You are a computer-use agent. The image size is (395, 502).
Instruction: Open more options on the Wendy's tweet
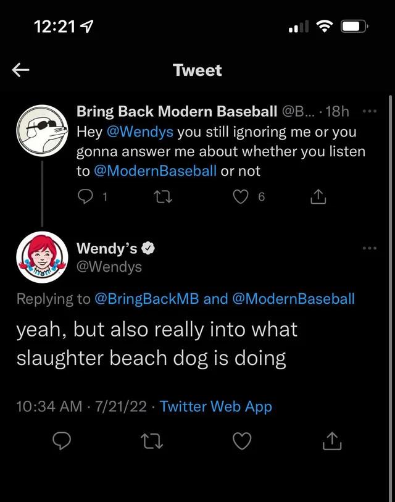pyautogui.click(x=370, y=248)
